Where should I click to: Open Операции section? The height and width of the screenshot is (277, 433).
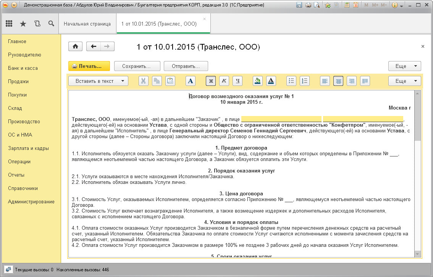pos(19,161)
